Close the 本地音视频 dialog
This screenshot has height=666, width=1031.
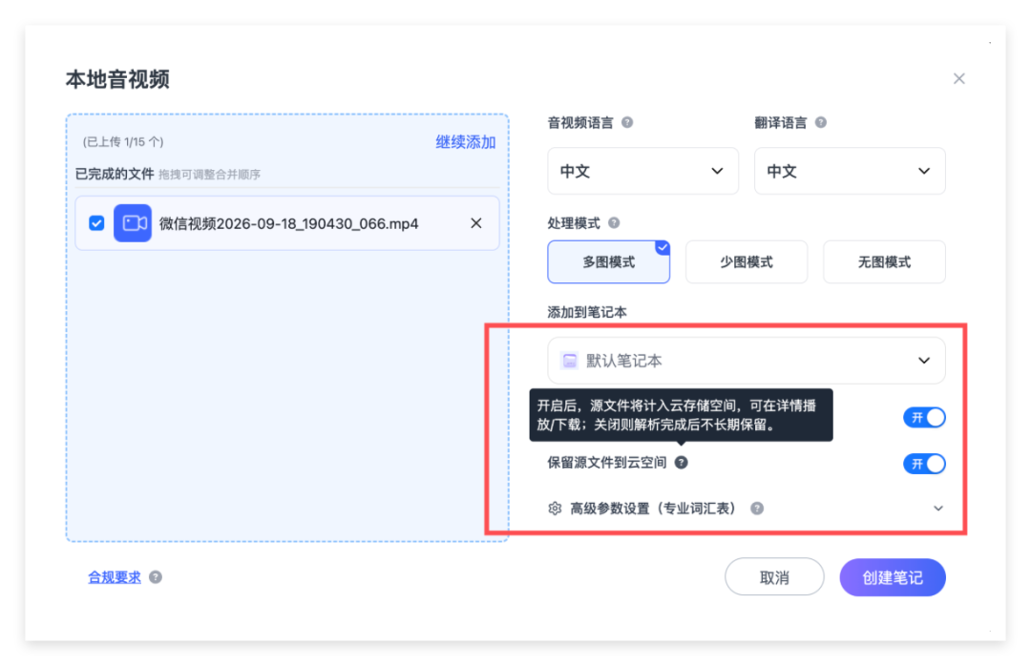point(958,79)
